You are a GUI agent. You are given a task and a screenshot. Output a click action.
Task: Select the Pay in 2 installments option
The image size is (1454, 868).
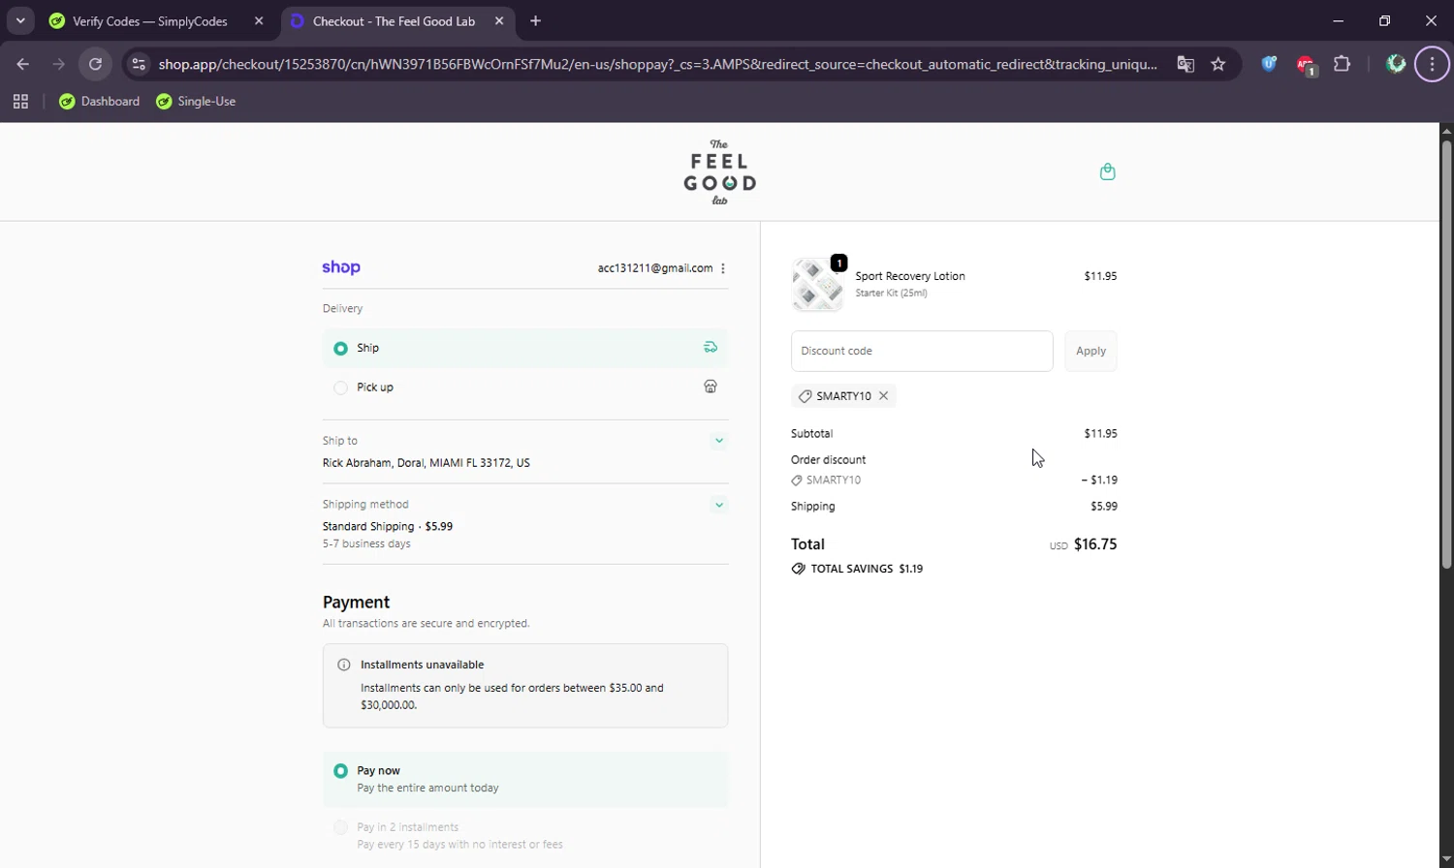[x=525, y=835]
